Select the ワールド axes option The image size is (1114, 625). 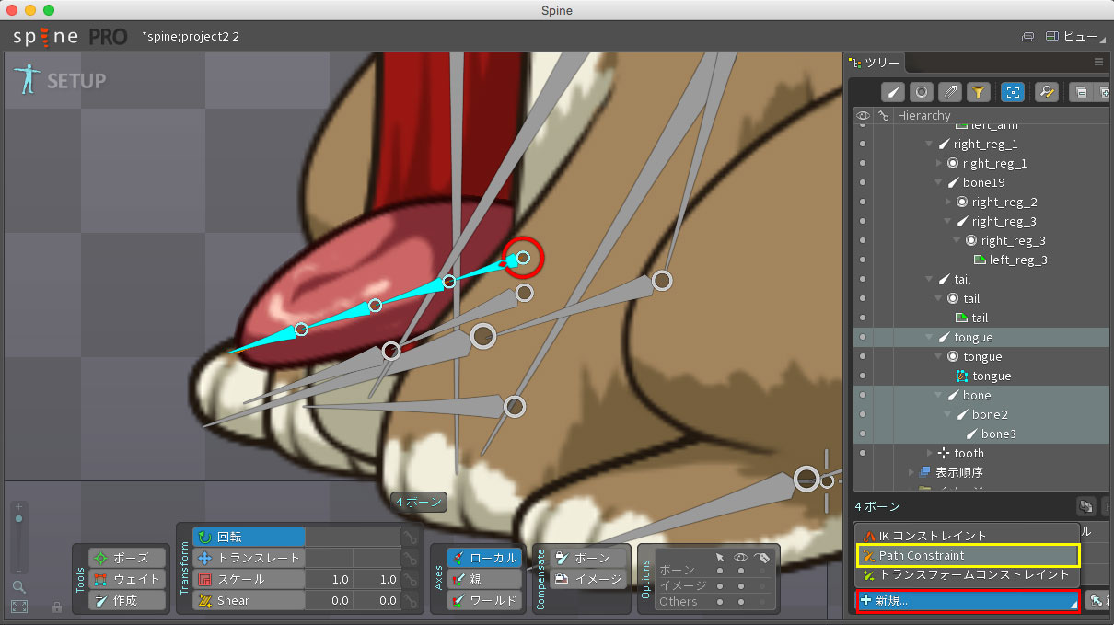(484, 600)
